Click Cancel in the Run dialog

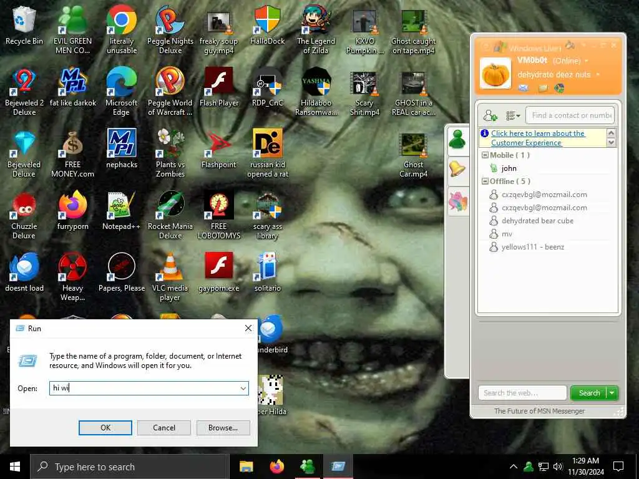point(164,428)
